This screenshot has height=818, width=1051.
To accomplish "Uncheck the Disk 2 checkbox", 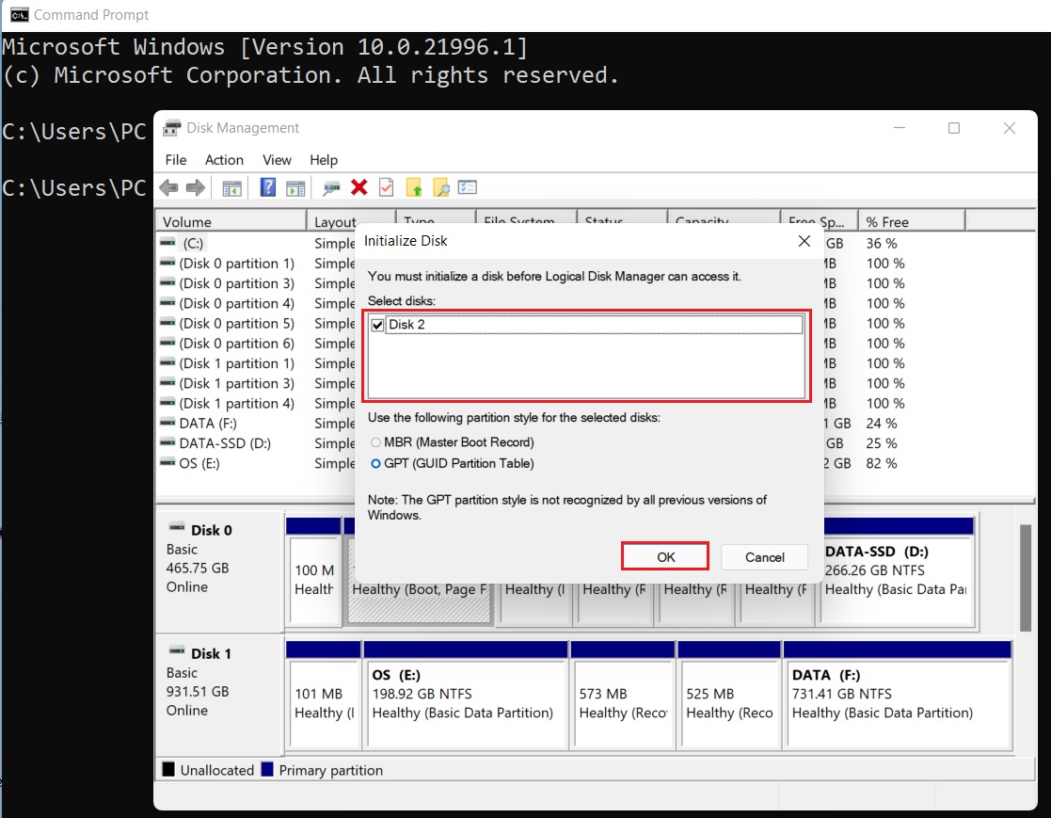I will pyautogui.click(x=377, y=325).
